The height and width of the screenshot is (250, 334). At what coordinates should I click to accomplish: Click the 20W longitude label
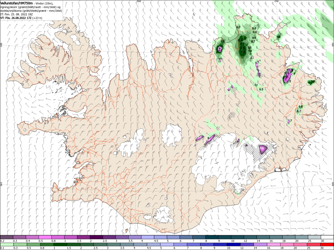pyautogui.click(x=139, y=1)
